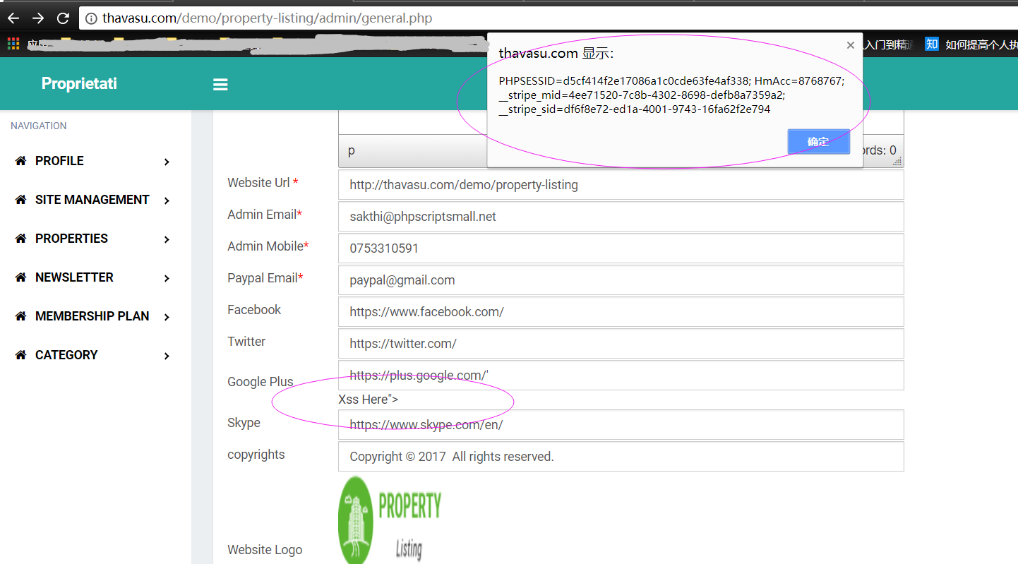Screen dimensions: 1018x564
Task: Open the MEMBERSHIP PLAN navigation item
Action: pyautogui.click(x=95, y=316)
